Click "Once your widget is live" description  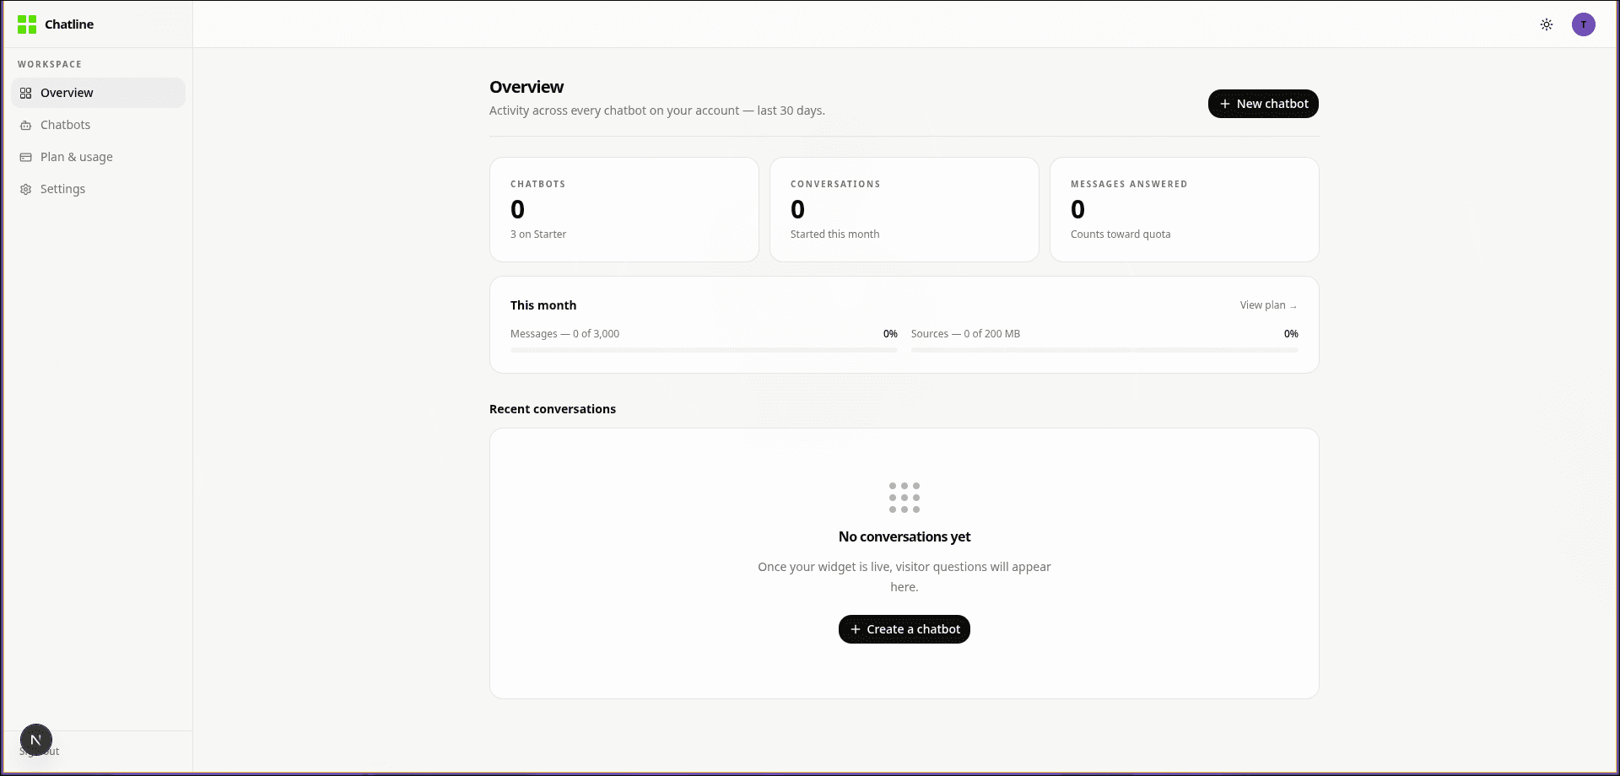pos(904,577)
